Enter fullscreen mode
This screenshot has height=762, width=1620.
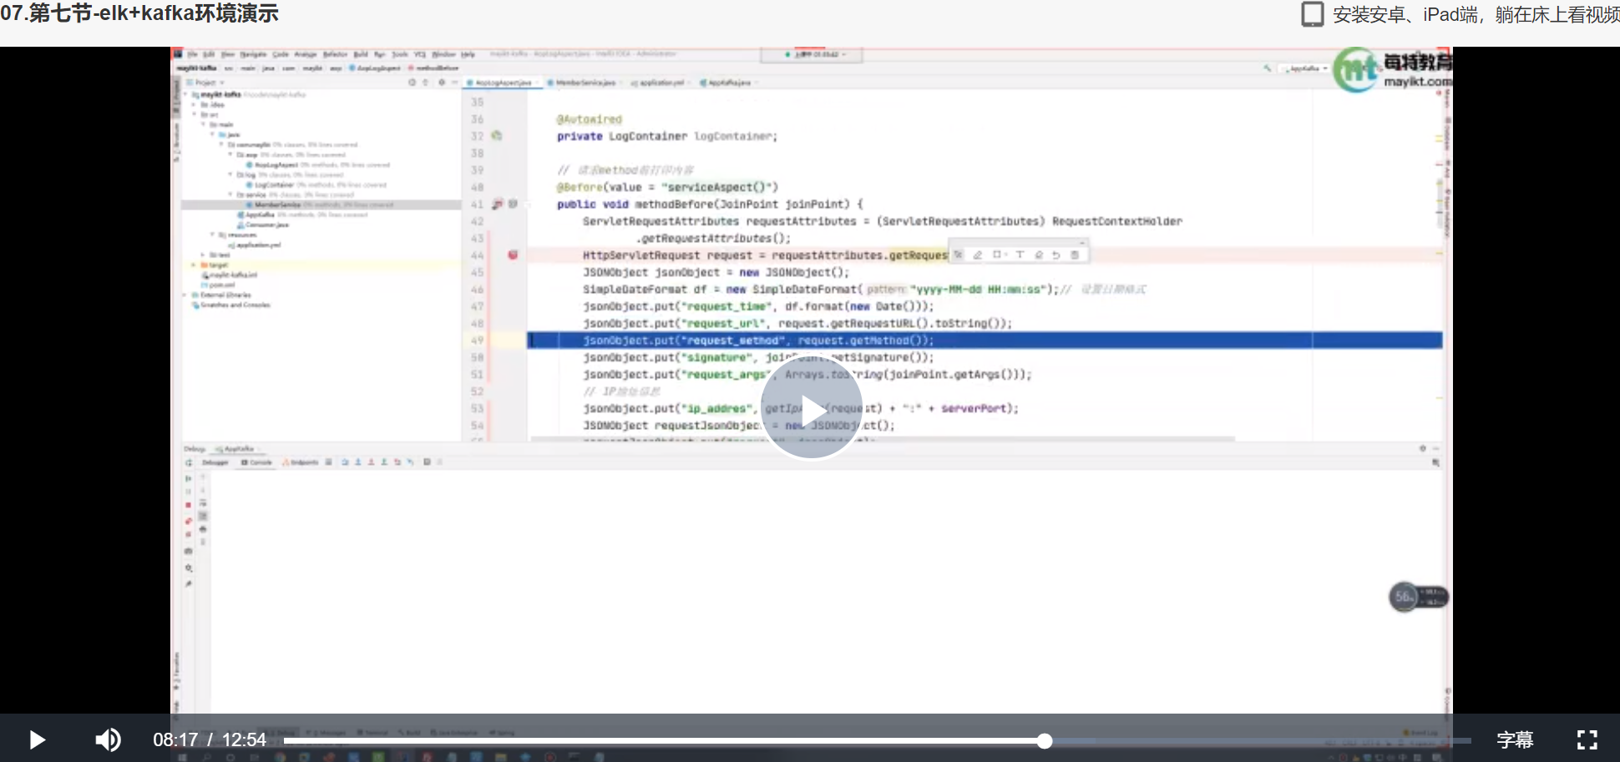1587,740
